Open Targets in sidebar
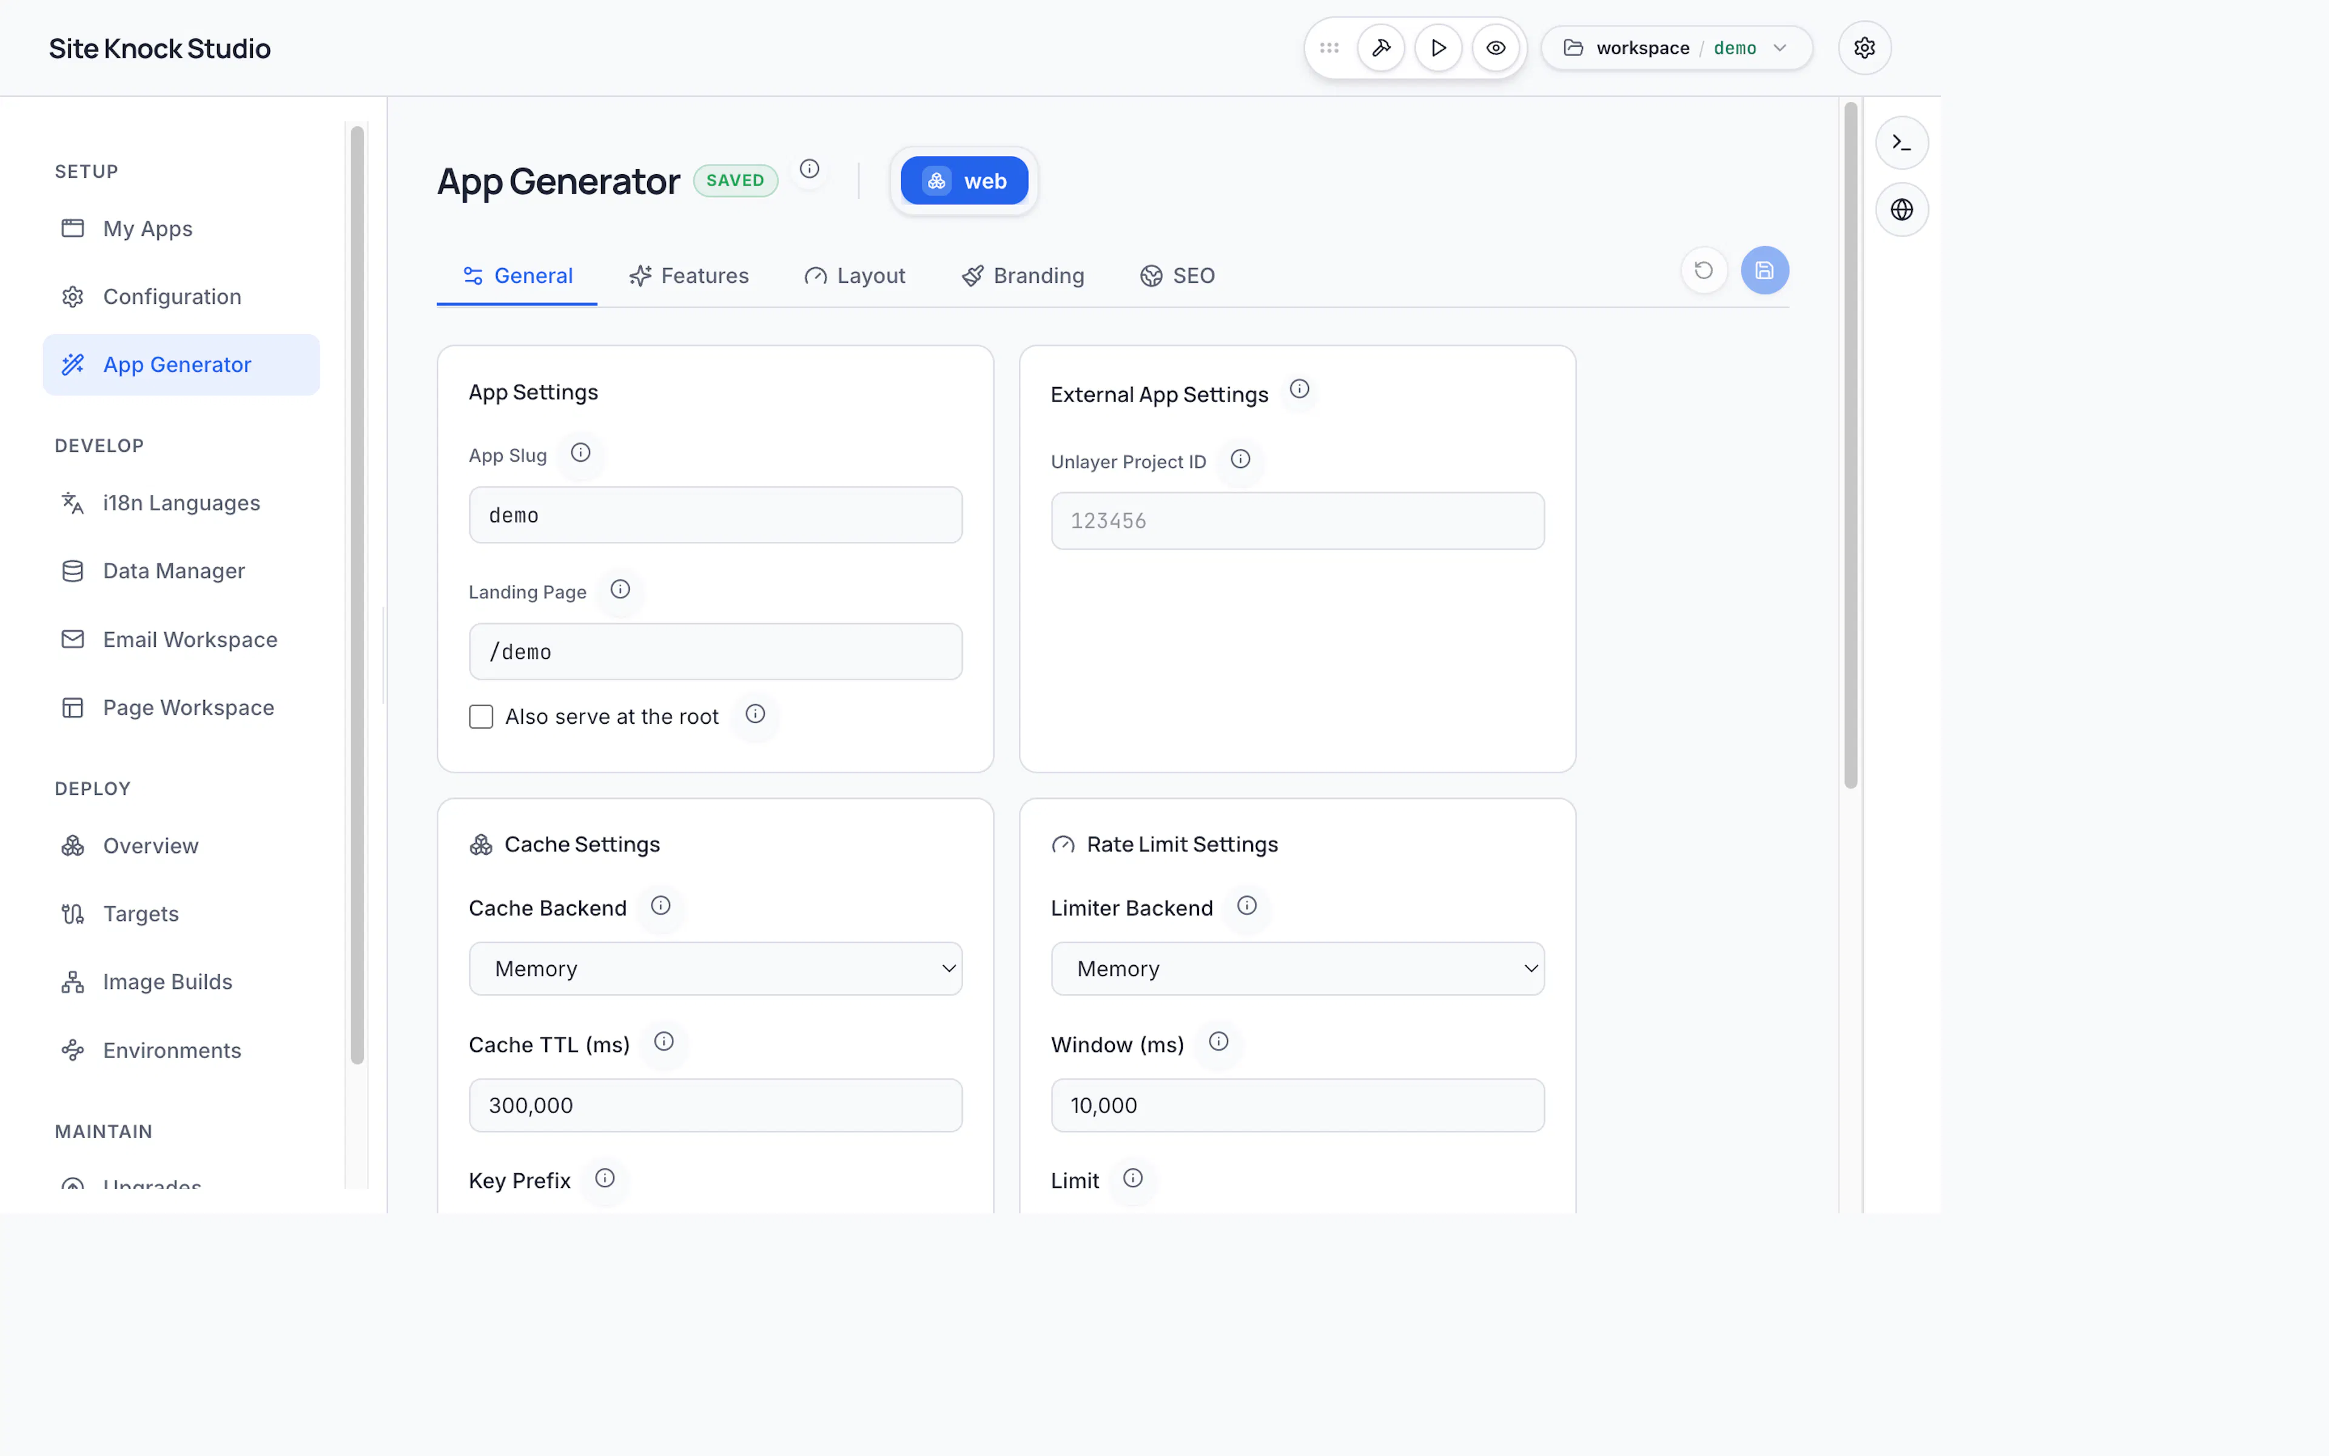2329x1456 pixels. tap(181, 914)
